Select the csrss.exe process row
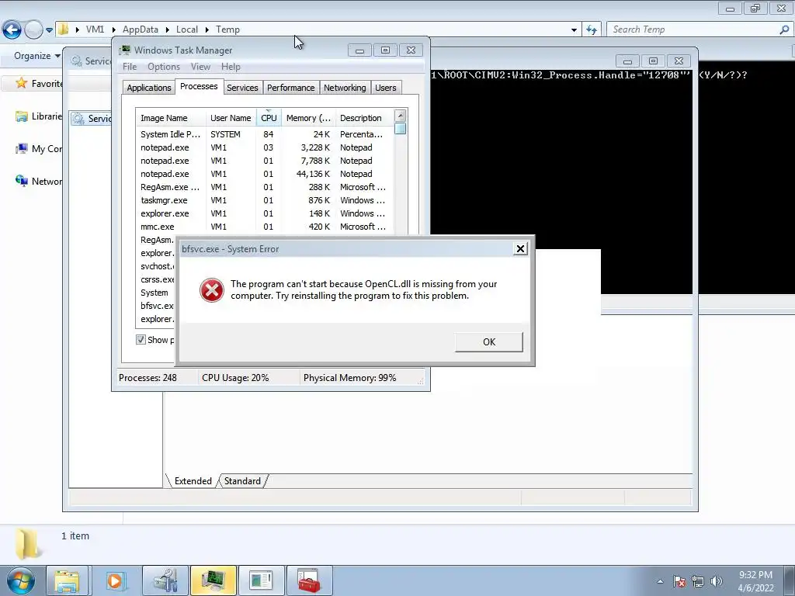The image size is (795, 596). tap(155, 279)
